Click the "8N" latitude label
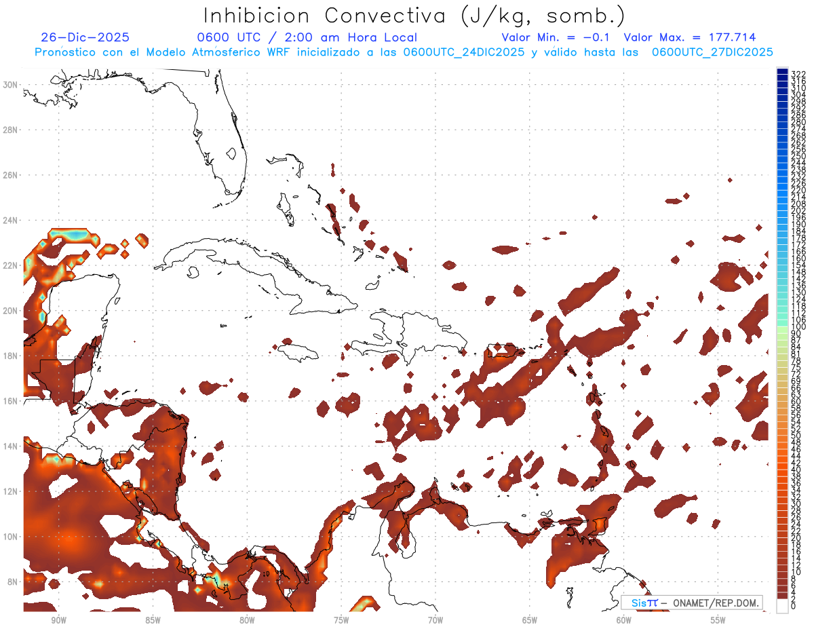This screenshot has height=629, width=814. coord(14,582)
